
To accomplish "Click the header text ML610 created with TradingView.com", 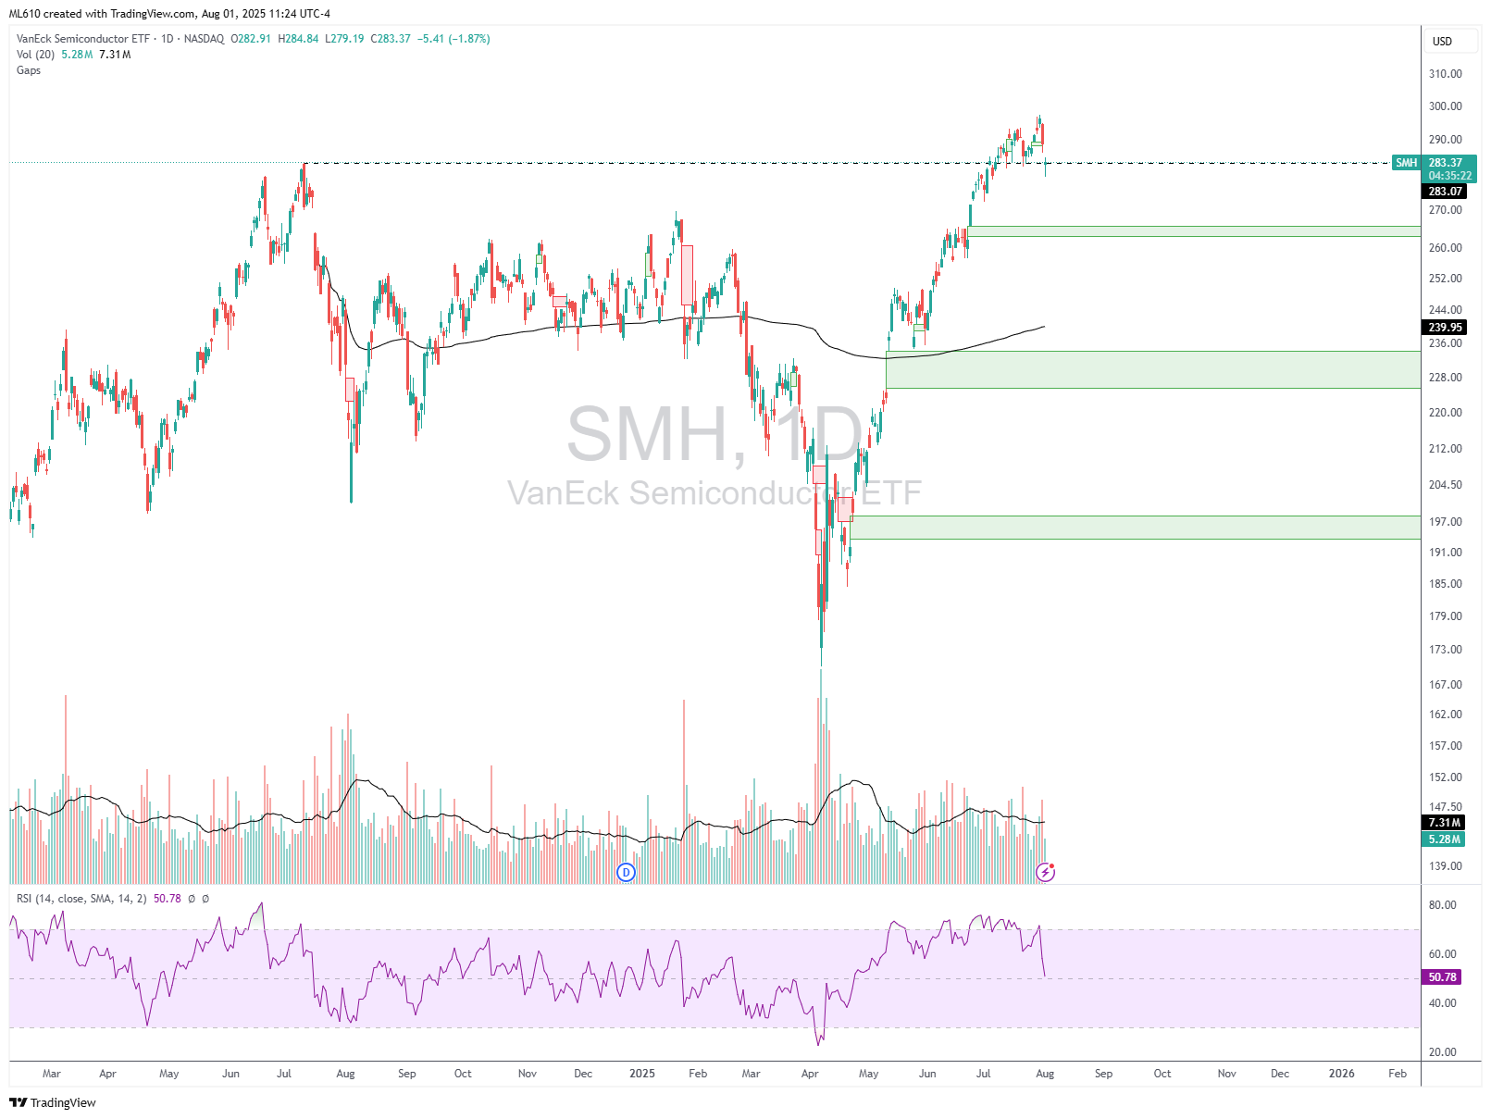I will [x=102, y=14].
